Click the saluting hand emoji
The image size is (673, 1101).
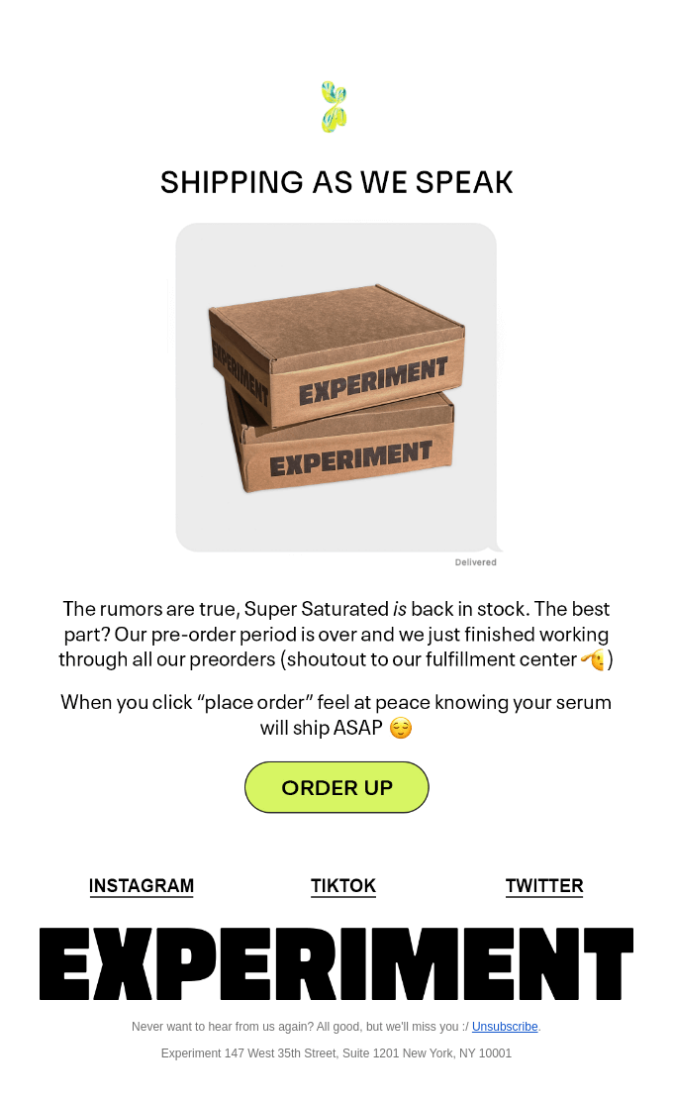point(594,658)
